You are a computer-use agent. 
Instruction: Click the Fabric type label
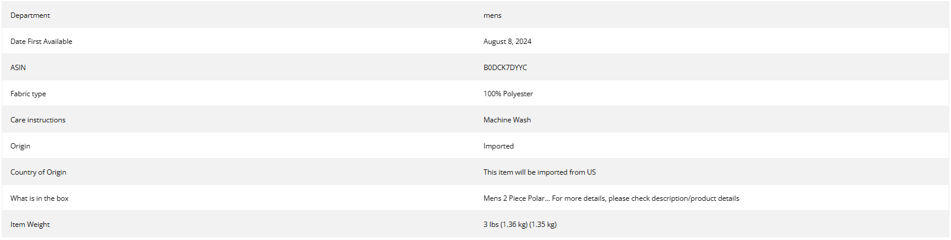[28, 94]
